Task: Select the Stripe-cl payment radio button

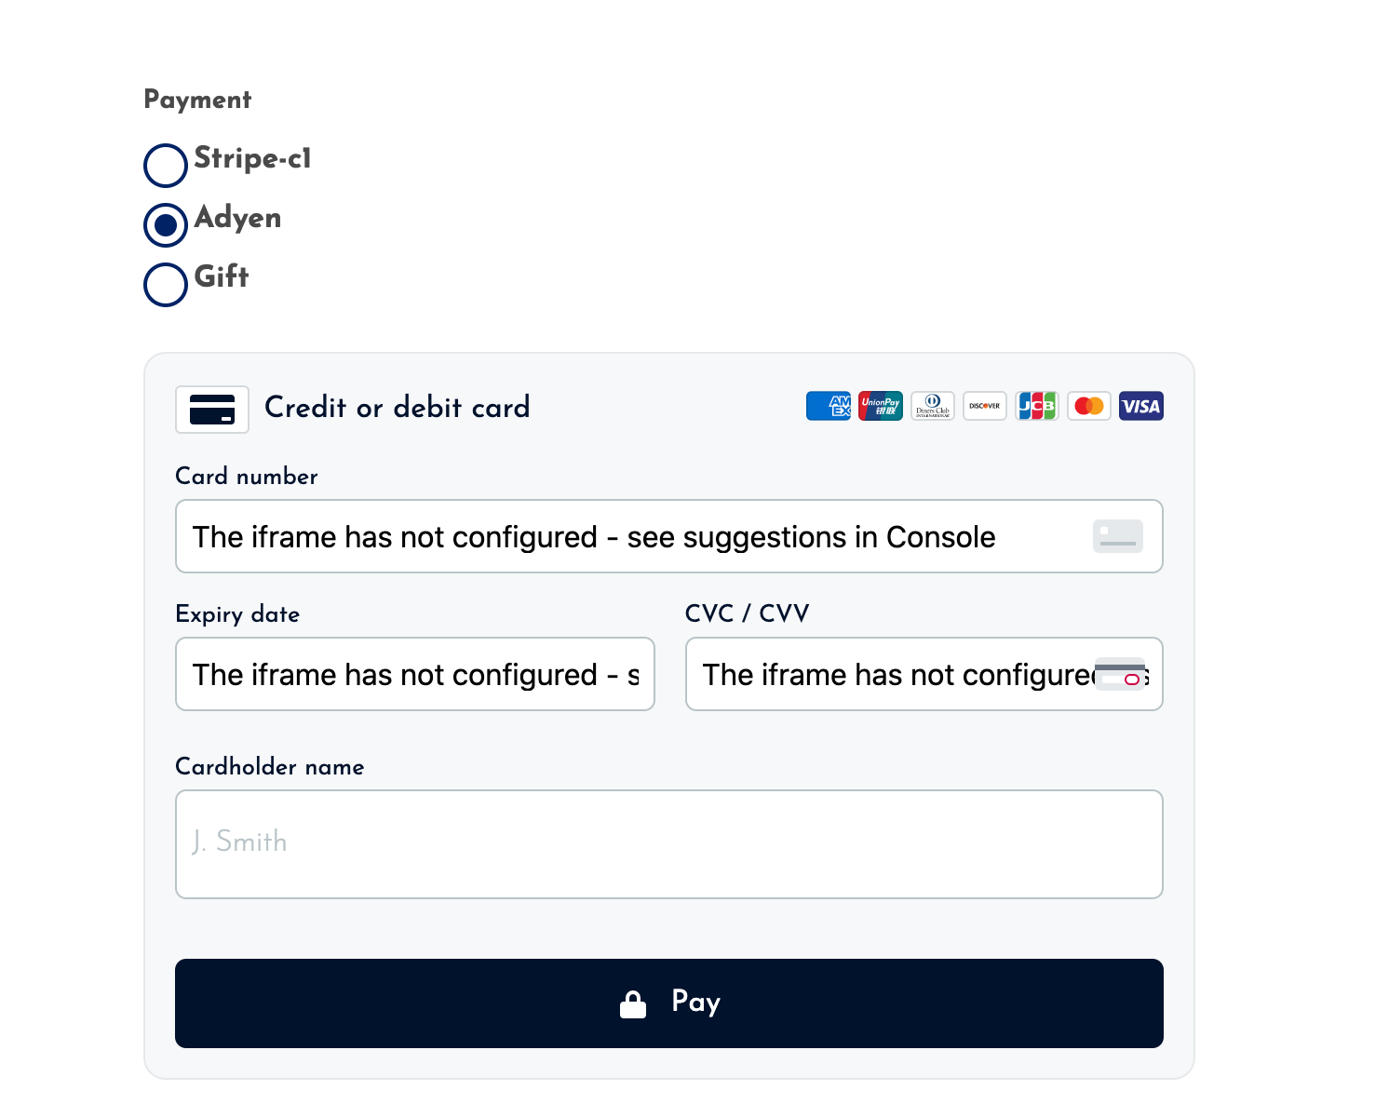Action: (x=166, y=166)
